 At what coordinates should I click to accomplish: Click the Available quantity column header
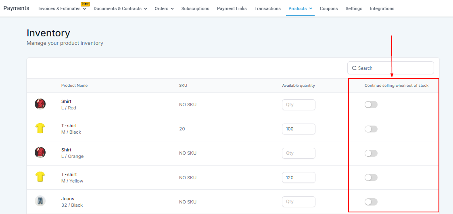tap(299, 86)
